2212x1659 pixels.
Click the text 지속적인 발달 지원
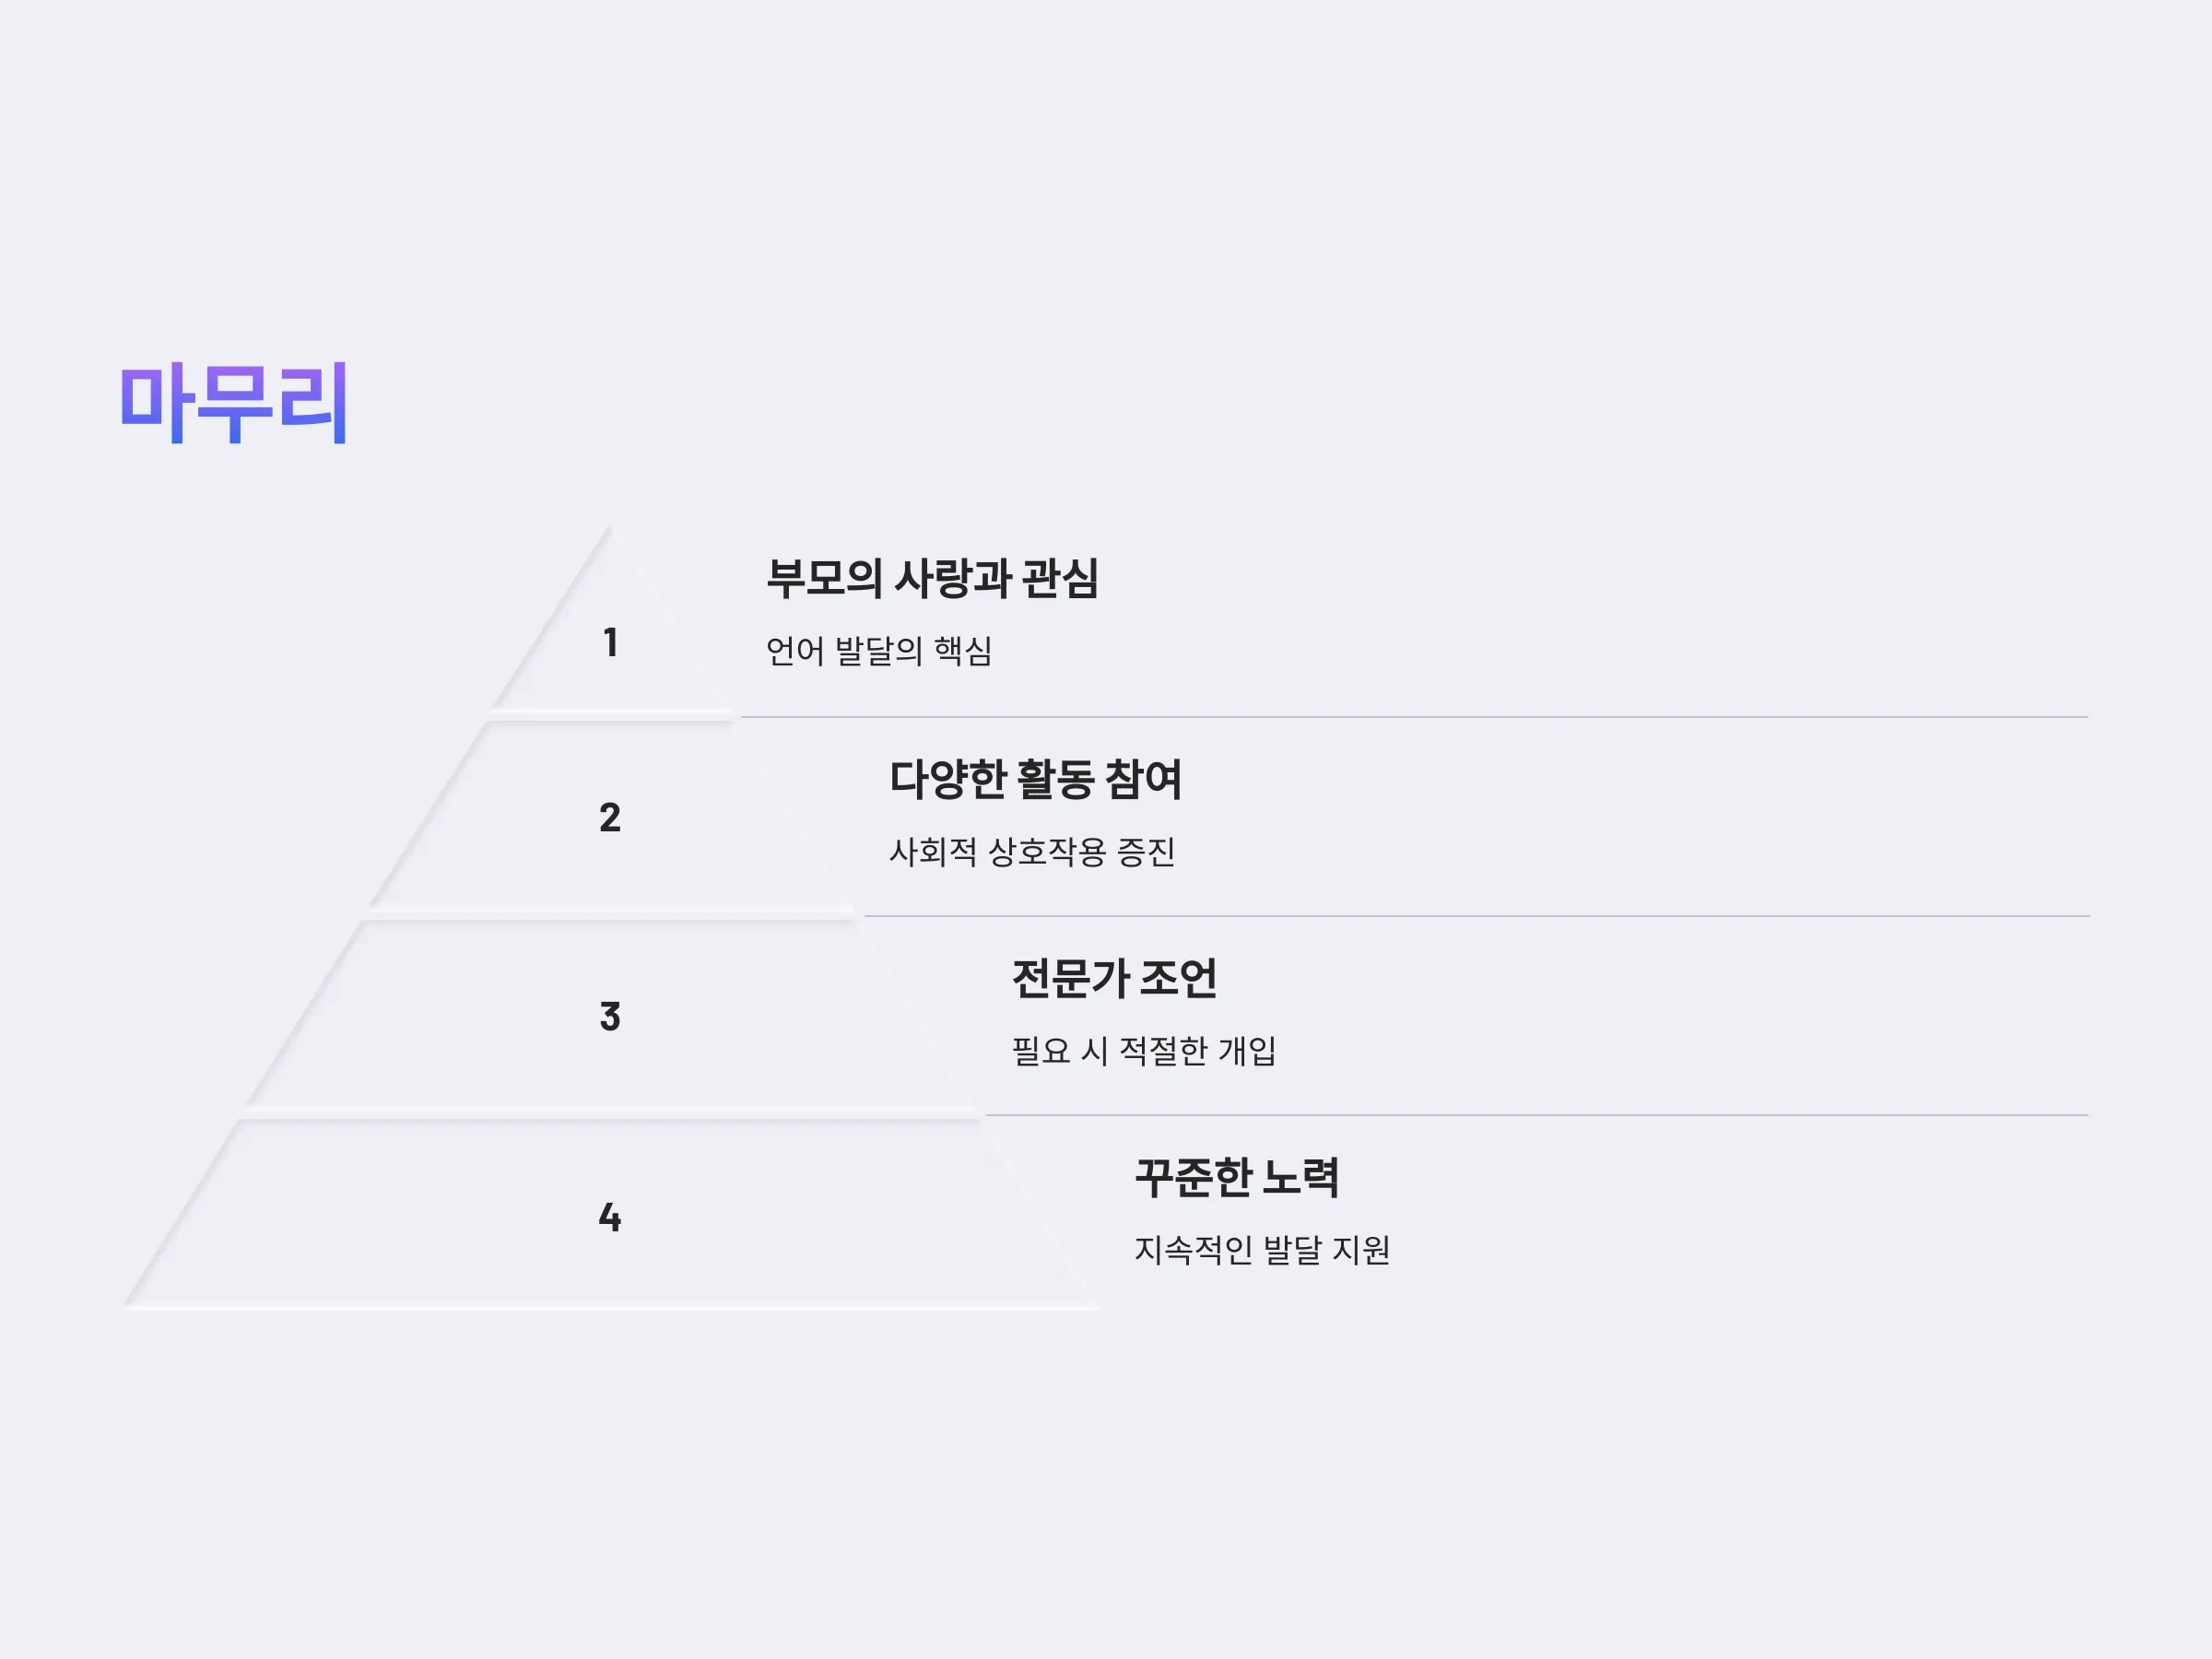1262,1250
